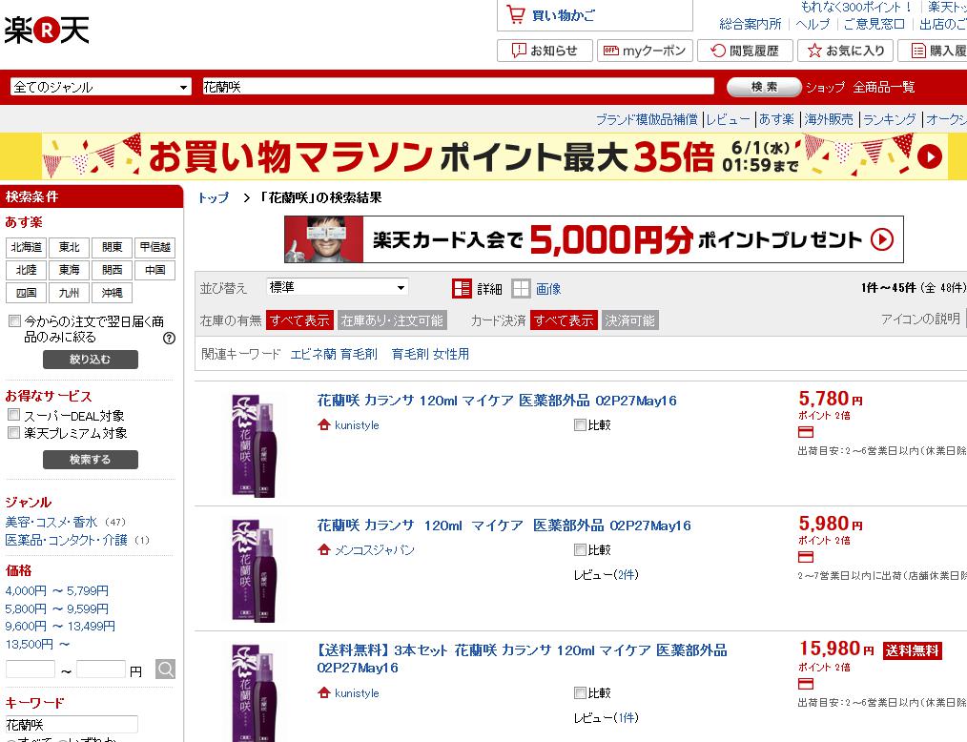Check 比較 for 5,780円 product
Screen dimensions: 967x742
click(580, 424)
